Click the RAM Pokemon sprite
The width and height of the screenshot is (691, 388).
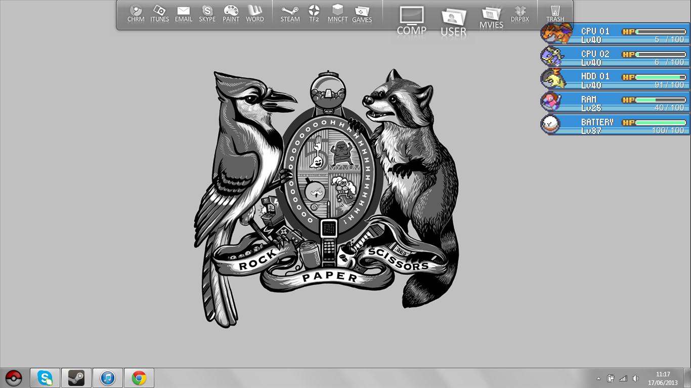tap(550, 102)
